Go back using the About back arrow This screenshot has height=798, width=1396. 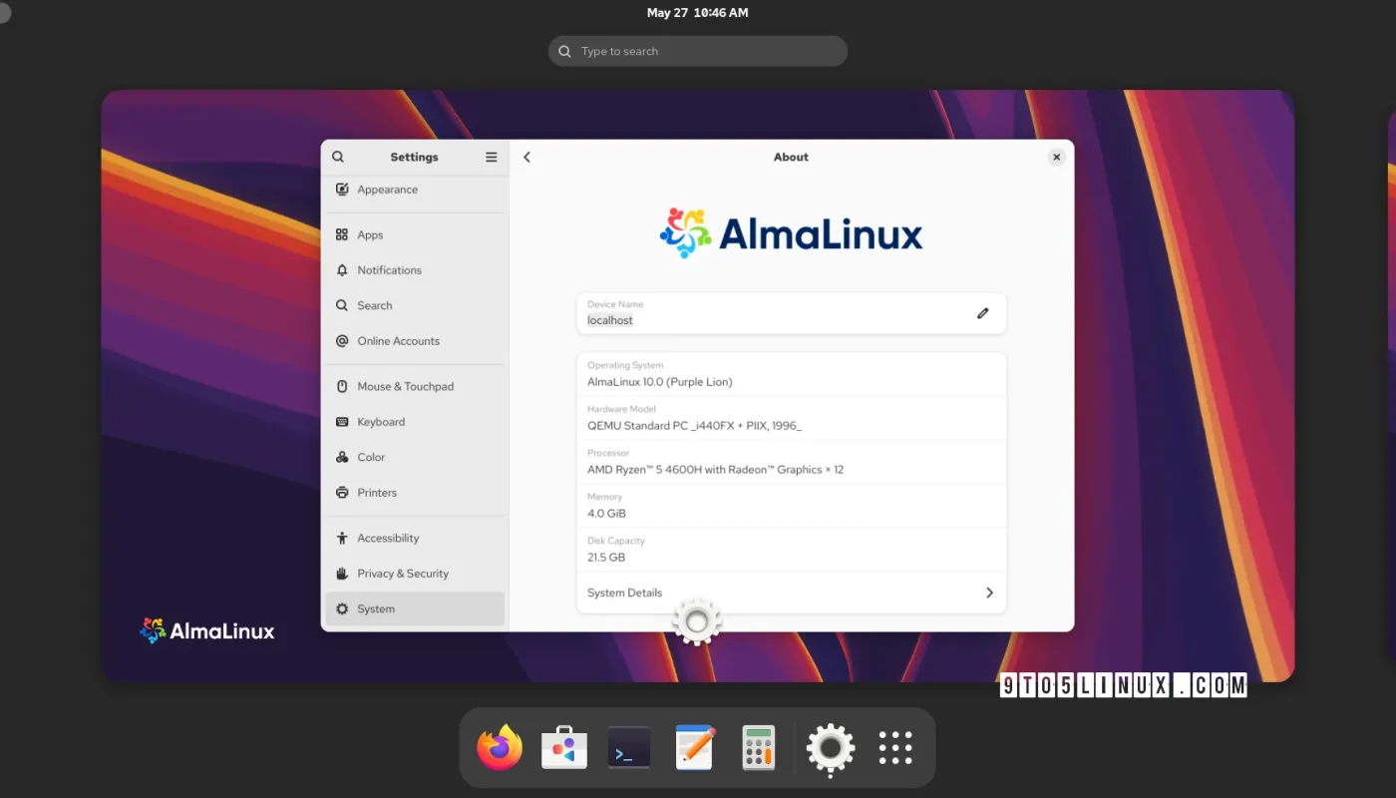[527, 157]
